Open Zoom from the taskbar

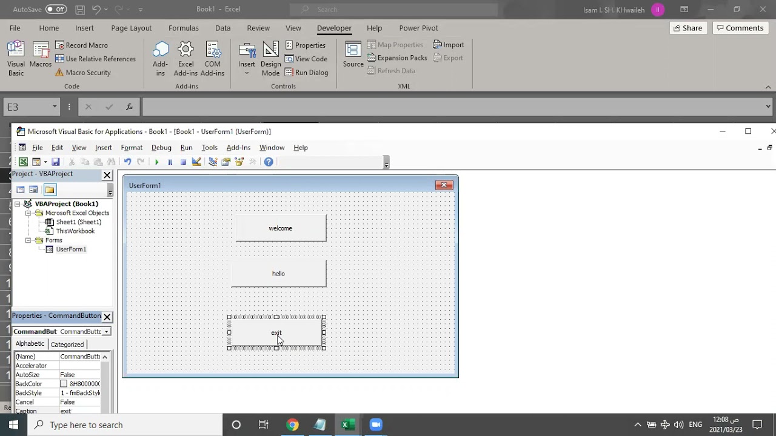coord(376,424)
